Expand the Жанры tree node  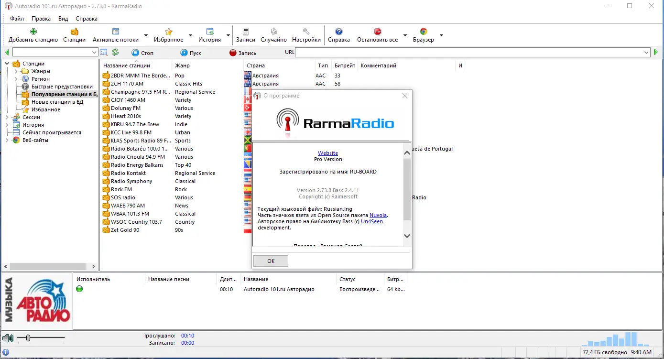pos(16,71)
